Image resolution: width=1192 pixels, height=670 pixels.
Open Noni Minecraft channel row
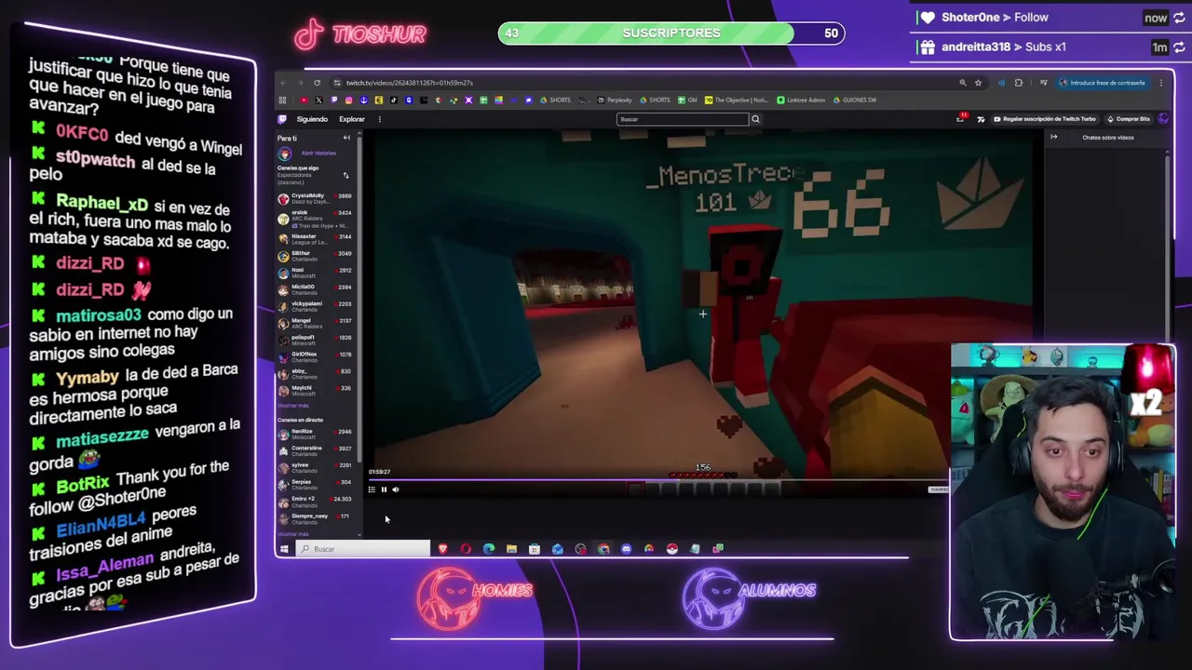315,274
